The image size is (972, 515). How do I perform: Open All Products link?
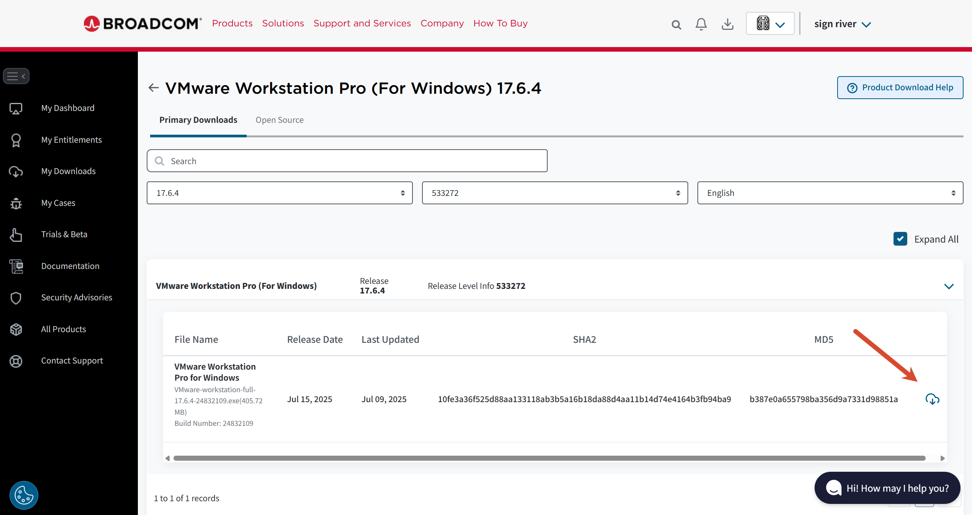pos(64,329)
